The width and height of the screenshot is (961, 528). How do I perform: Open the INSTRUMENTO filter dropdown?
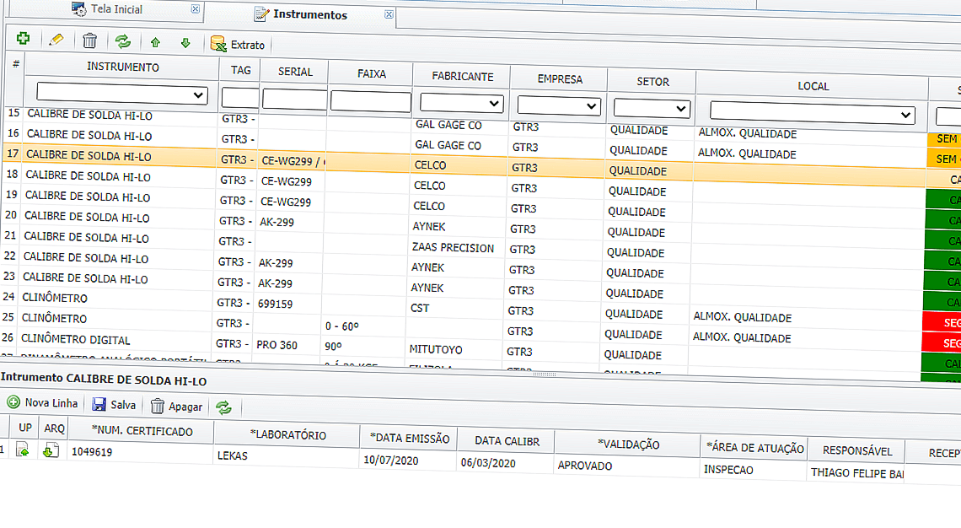pyautogui.click(x=122, y=94)
